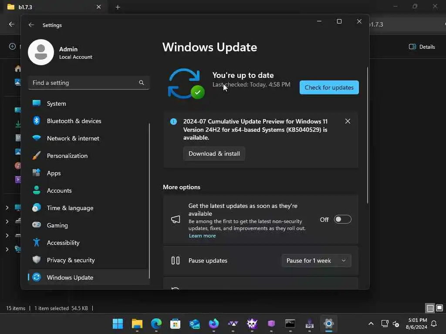
Task: Click the Find a setting field
Action: [89, 83]
